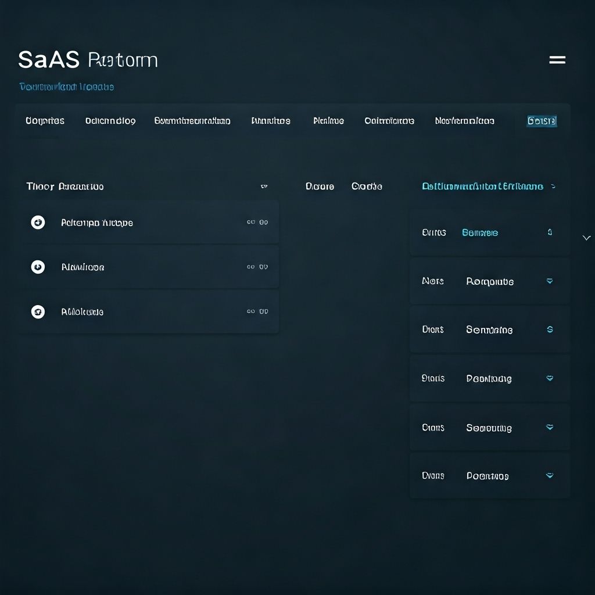Click the small icons at the first list row's right end
This screenshot has width=595, height=595.
[x=257, y=222]
